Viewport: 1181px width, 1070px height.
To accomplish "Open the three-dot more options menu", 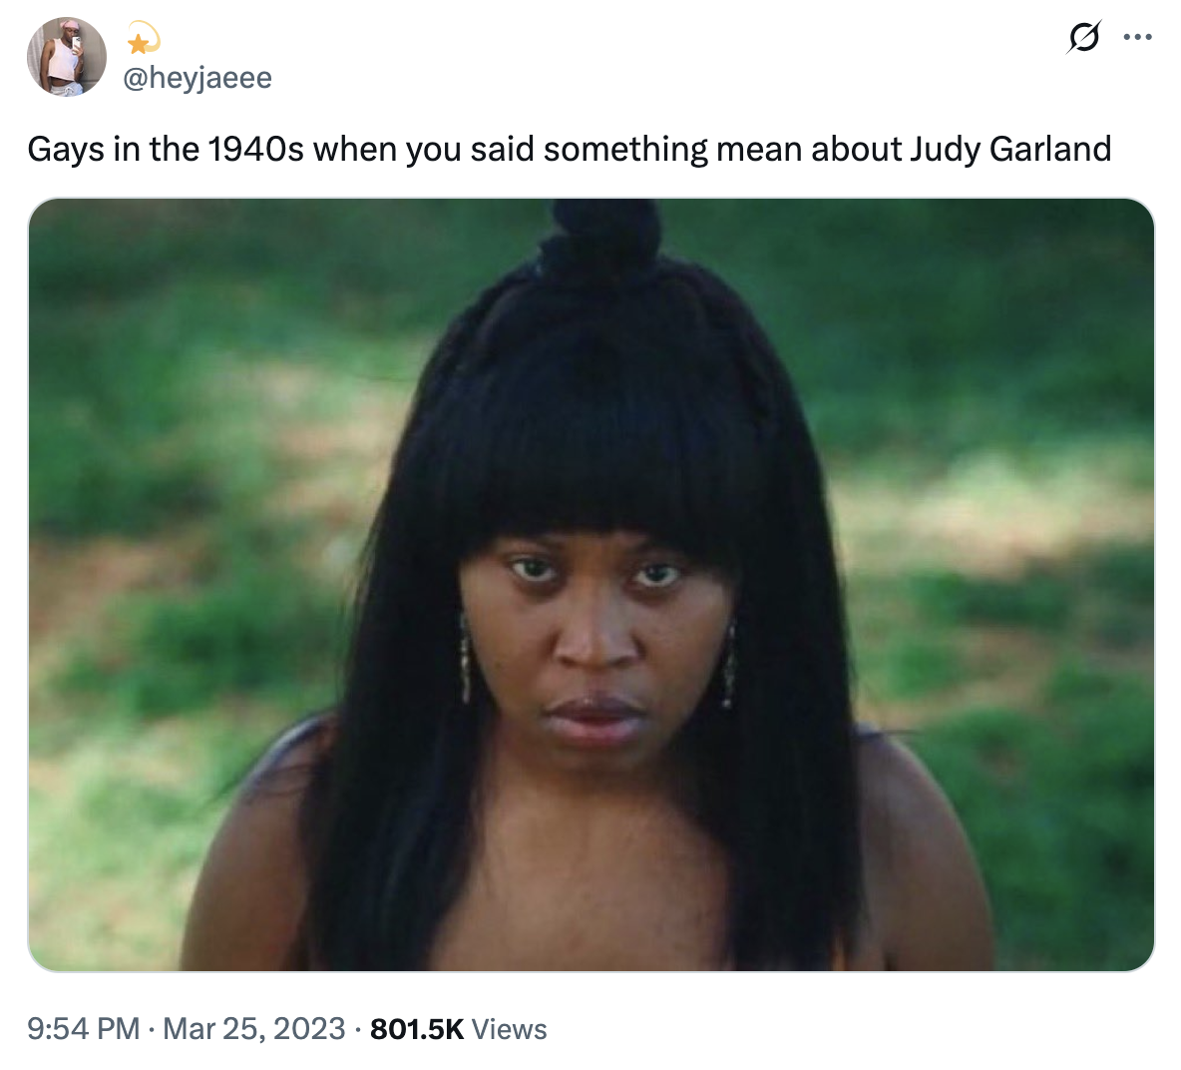I will tap(1137, 37).
